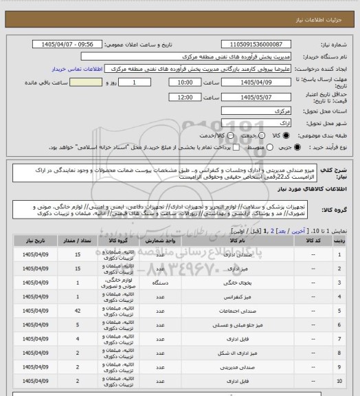Click the price validity date 1405/05/07 field

(x=256, y=97)
